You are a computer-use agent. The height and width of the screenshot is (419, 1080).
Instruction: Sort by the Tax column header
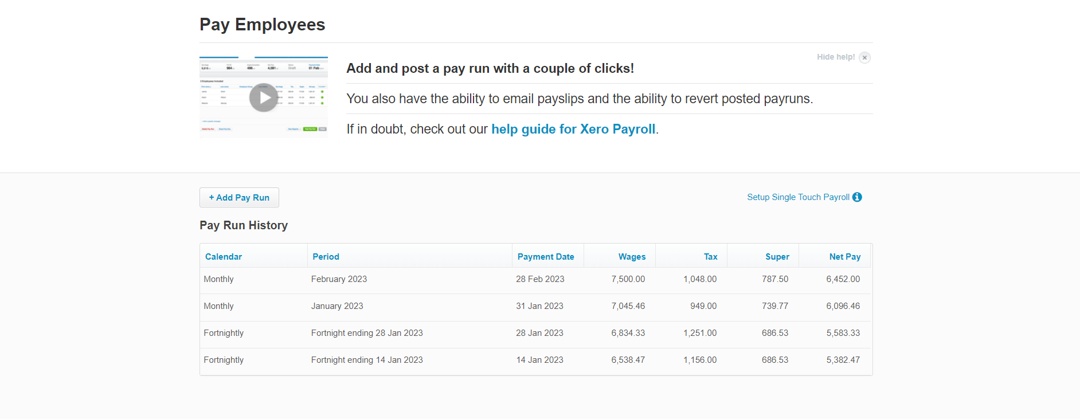710,257
